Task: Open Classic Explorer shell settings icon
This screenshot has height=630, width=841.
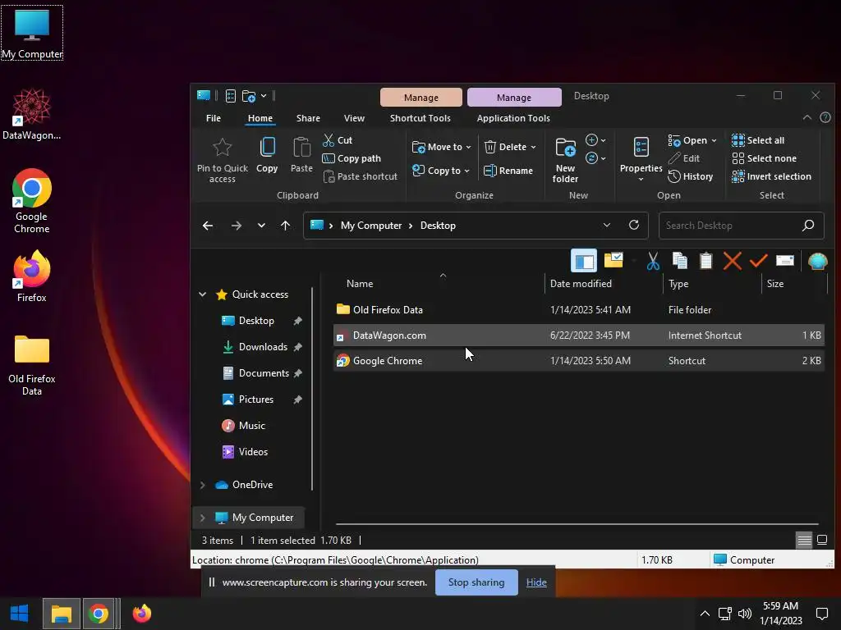Action: [x=817, y=261]
